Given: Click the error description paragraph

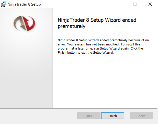Looking at the screenshot, I should coord(103,46).
